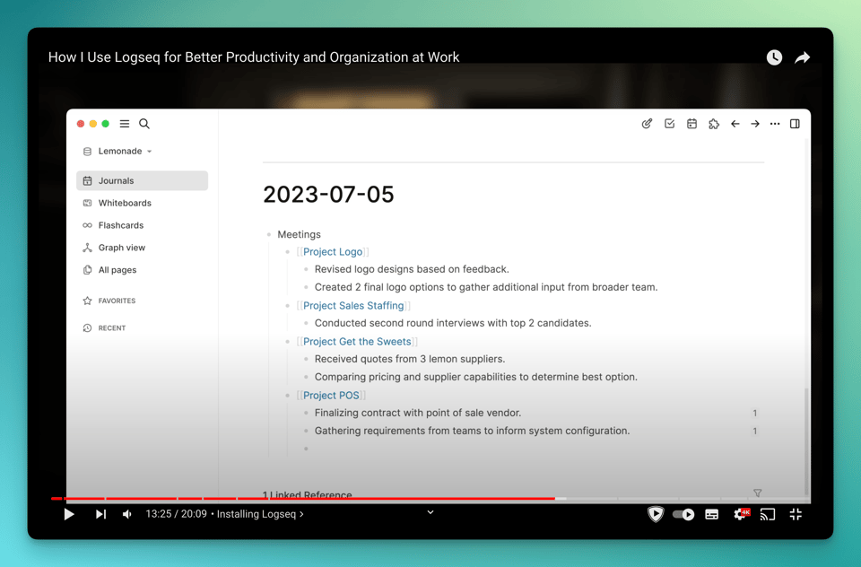This screenshot has height=567, width=861.
Task: Toggle subtitles/closed captions button
Action: click(711, 514)
